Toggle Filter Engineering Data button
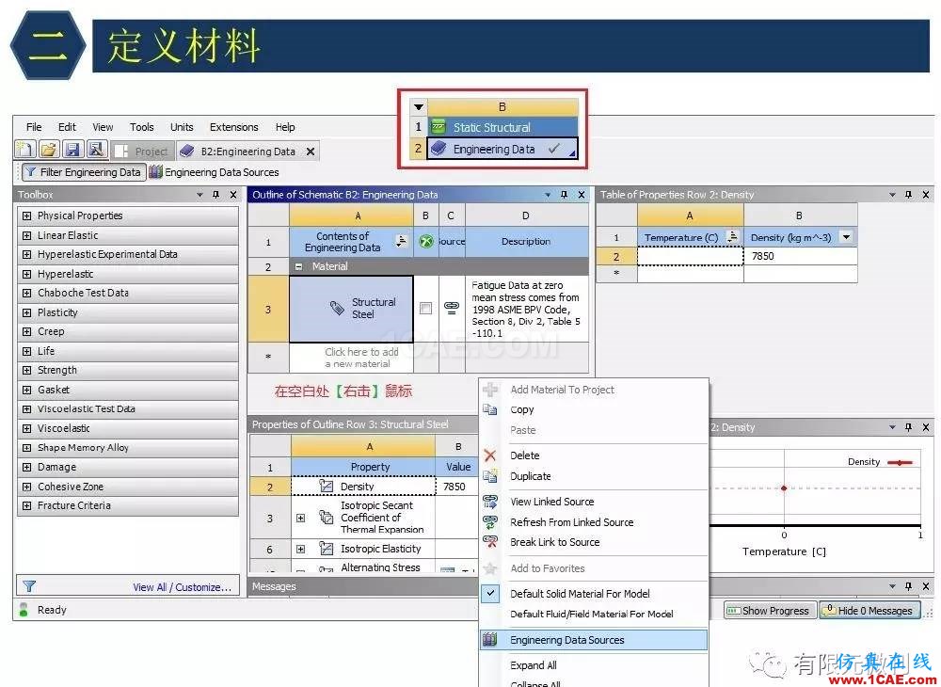Screen dimensions: 941x687 pyautogui.click(x=84, y=172)
